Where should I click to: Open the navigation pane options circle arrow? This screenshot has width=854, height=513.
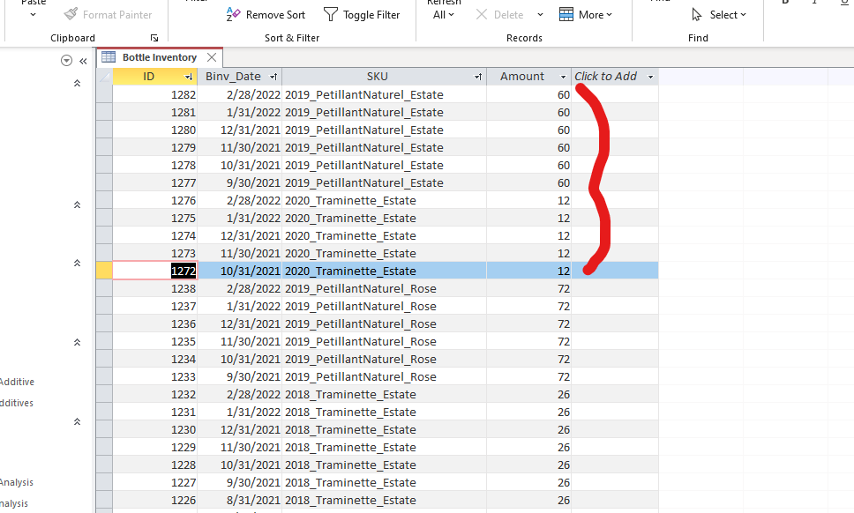tap(66, 61)
